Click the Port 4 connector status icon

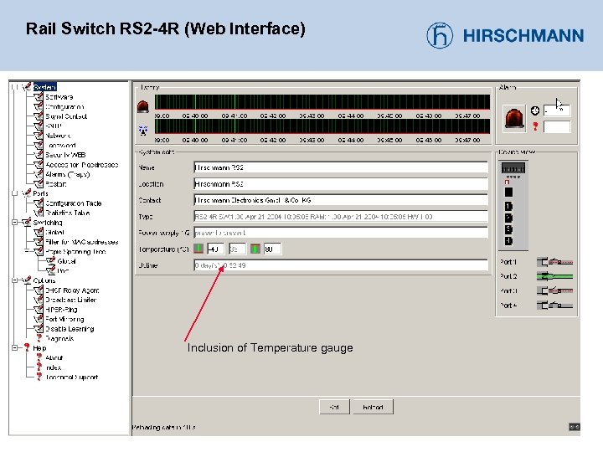555,306
